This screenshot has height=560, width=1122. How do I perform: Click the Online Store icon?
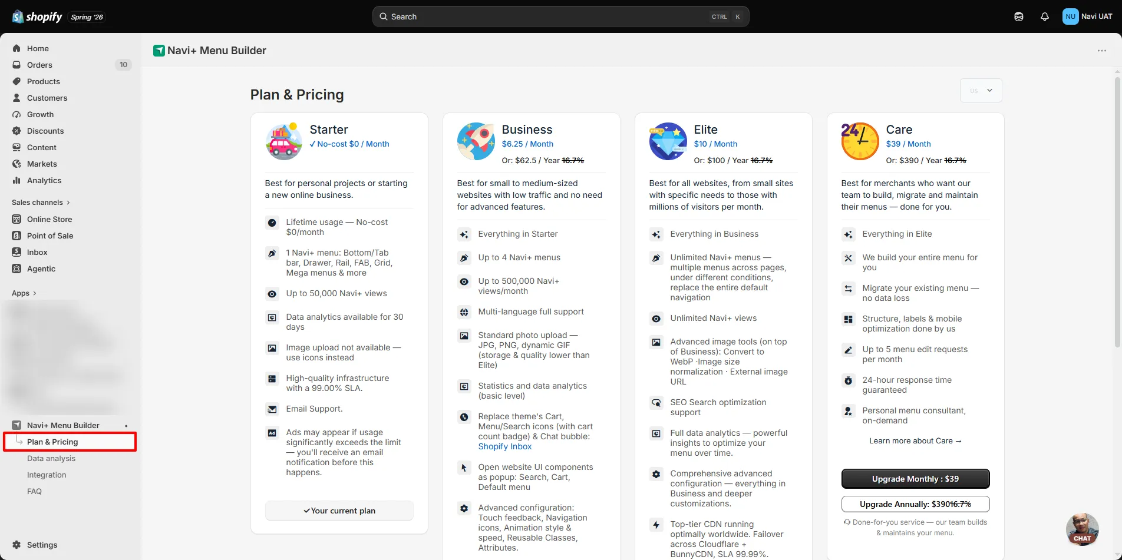(x=16, y=219)
